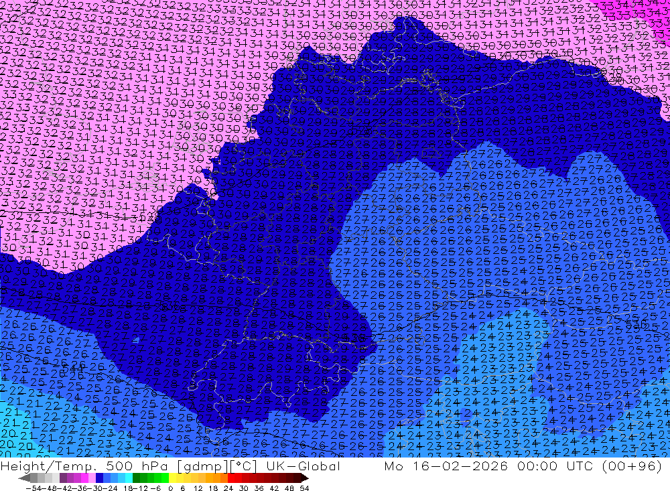Click the '54' legend value at scale end
The image size is (670, 491).
point(304,488)
